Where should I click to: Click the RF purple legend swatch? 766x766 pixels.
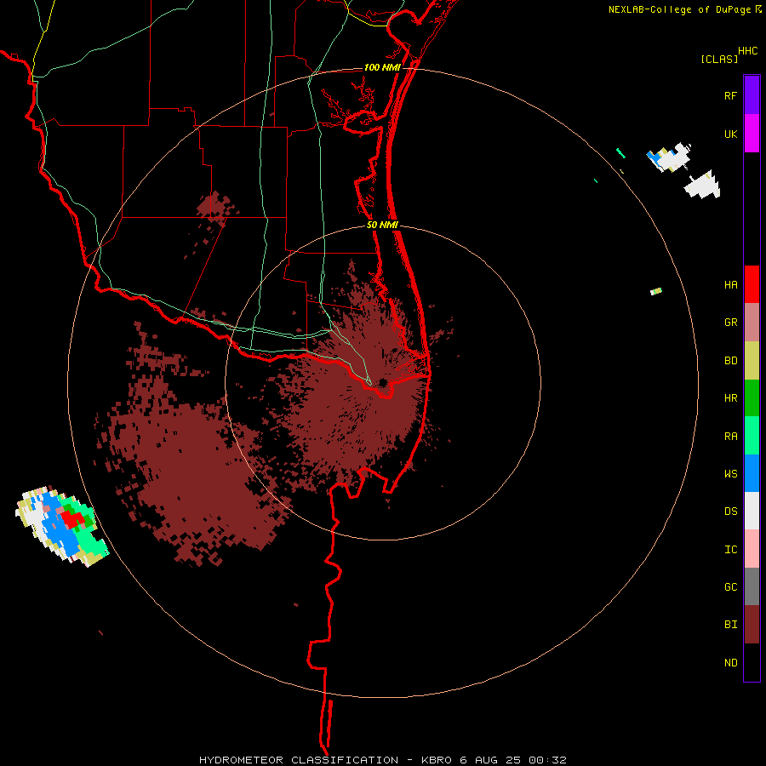(752, 94)
